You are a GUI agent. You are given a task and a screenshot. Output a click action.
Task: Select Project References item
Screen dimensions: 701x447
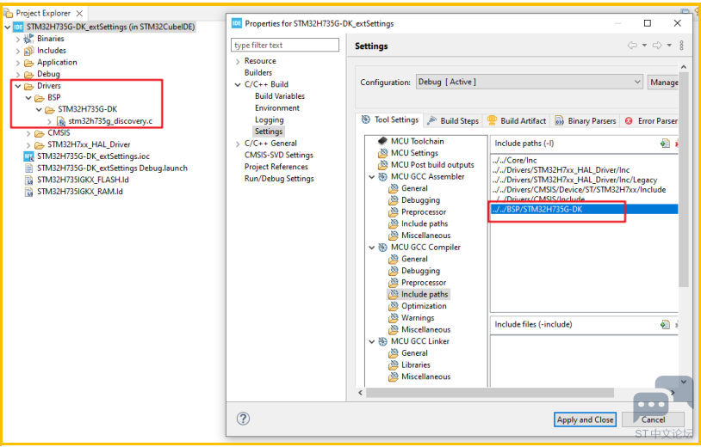276,167
